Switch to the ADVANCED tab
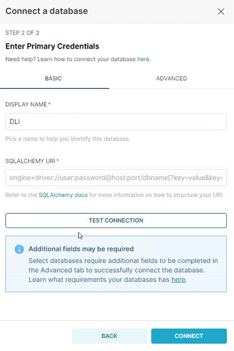 tap(171, 79)
